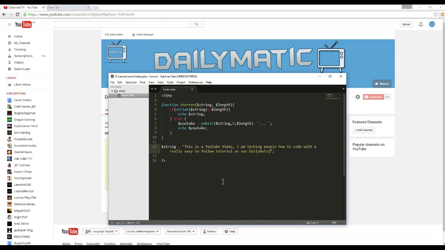Click the Gabriel Saulo channel icon
Screen dimensions: 445x250
9,152
